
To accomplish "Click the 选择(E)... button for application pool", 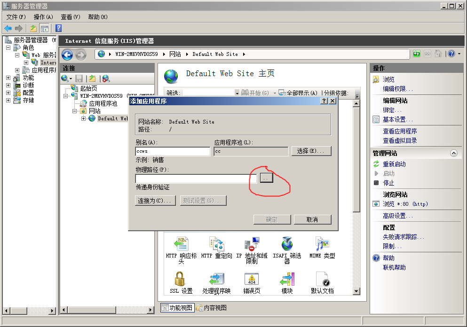I will click(311, 151).
